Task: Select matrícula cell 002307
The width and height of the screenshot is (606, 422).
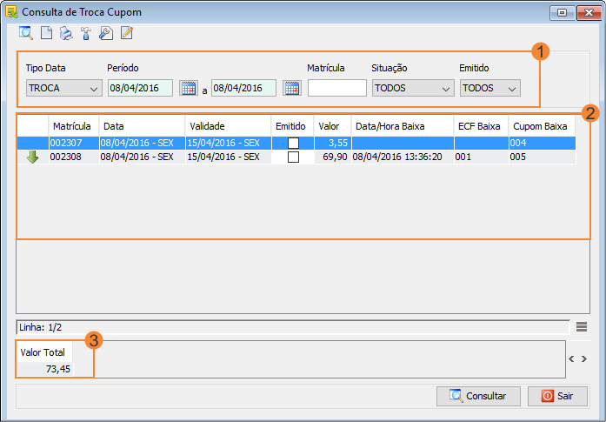Action: point(73,143)
